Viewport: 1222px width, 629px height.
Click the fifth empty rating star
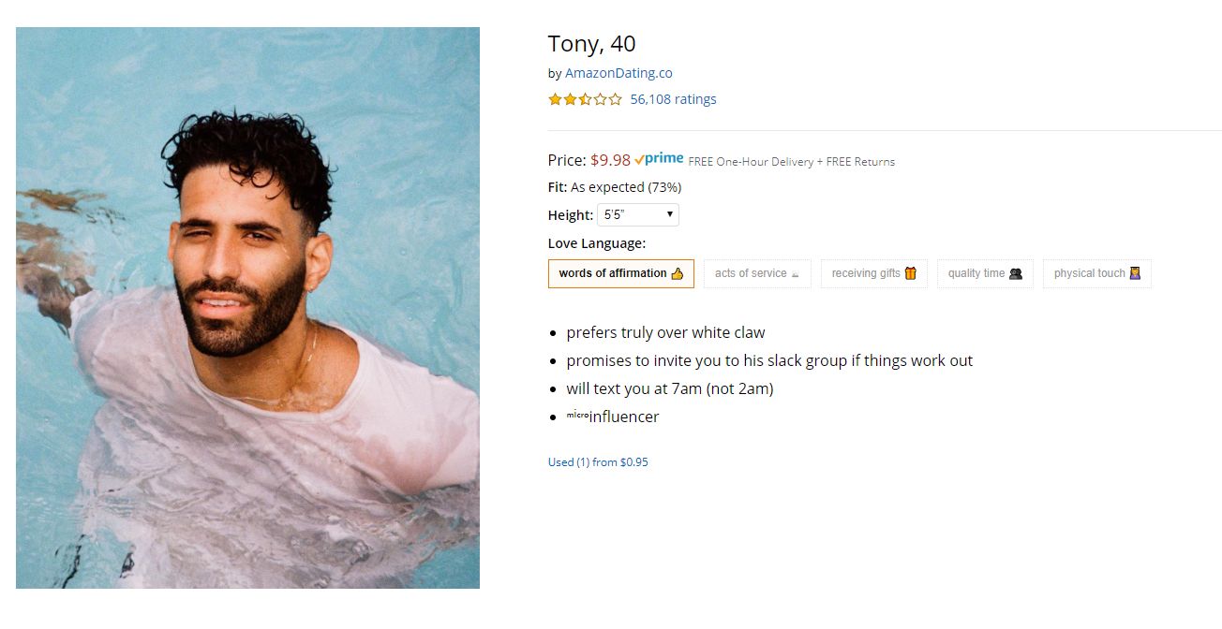click(x=615, y=99)
